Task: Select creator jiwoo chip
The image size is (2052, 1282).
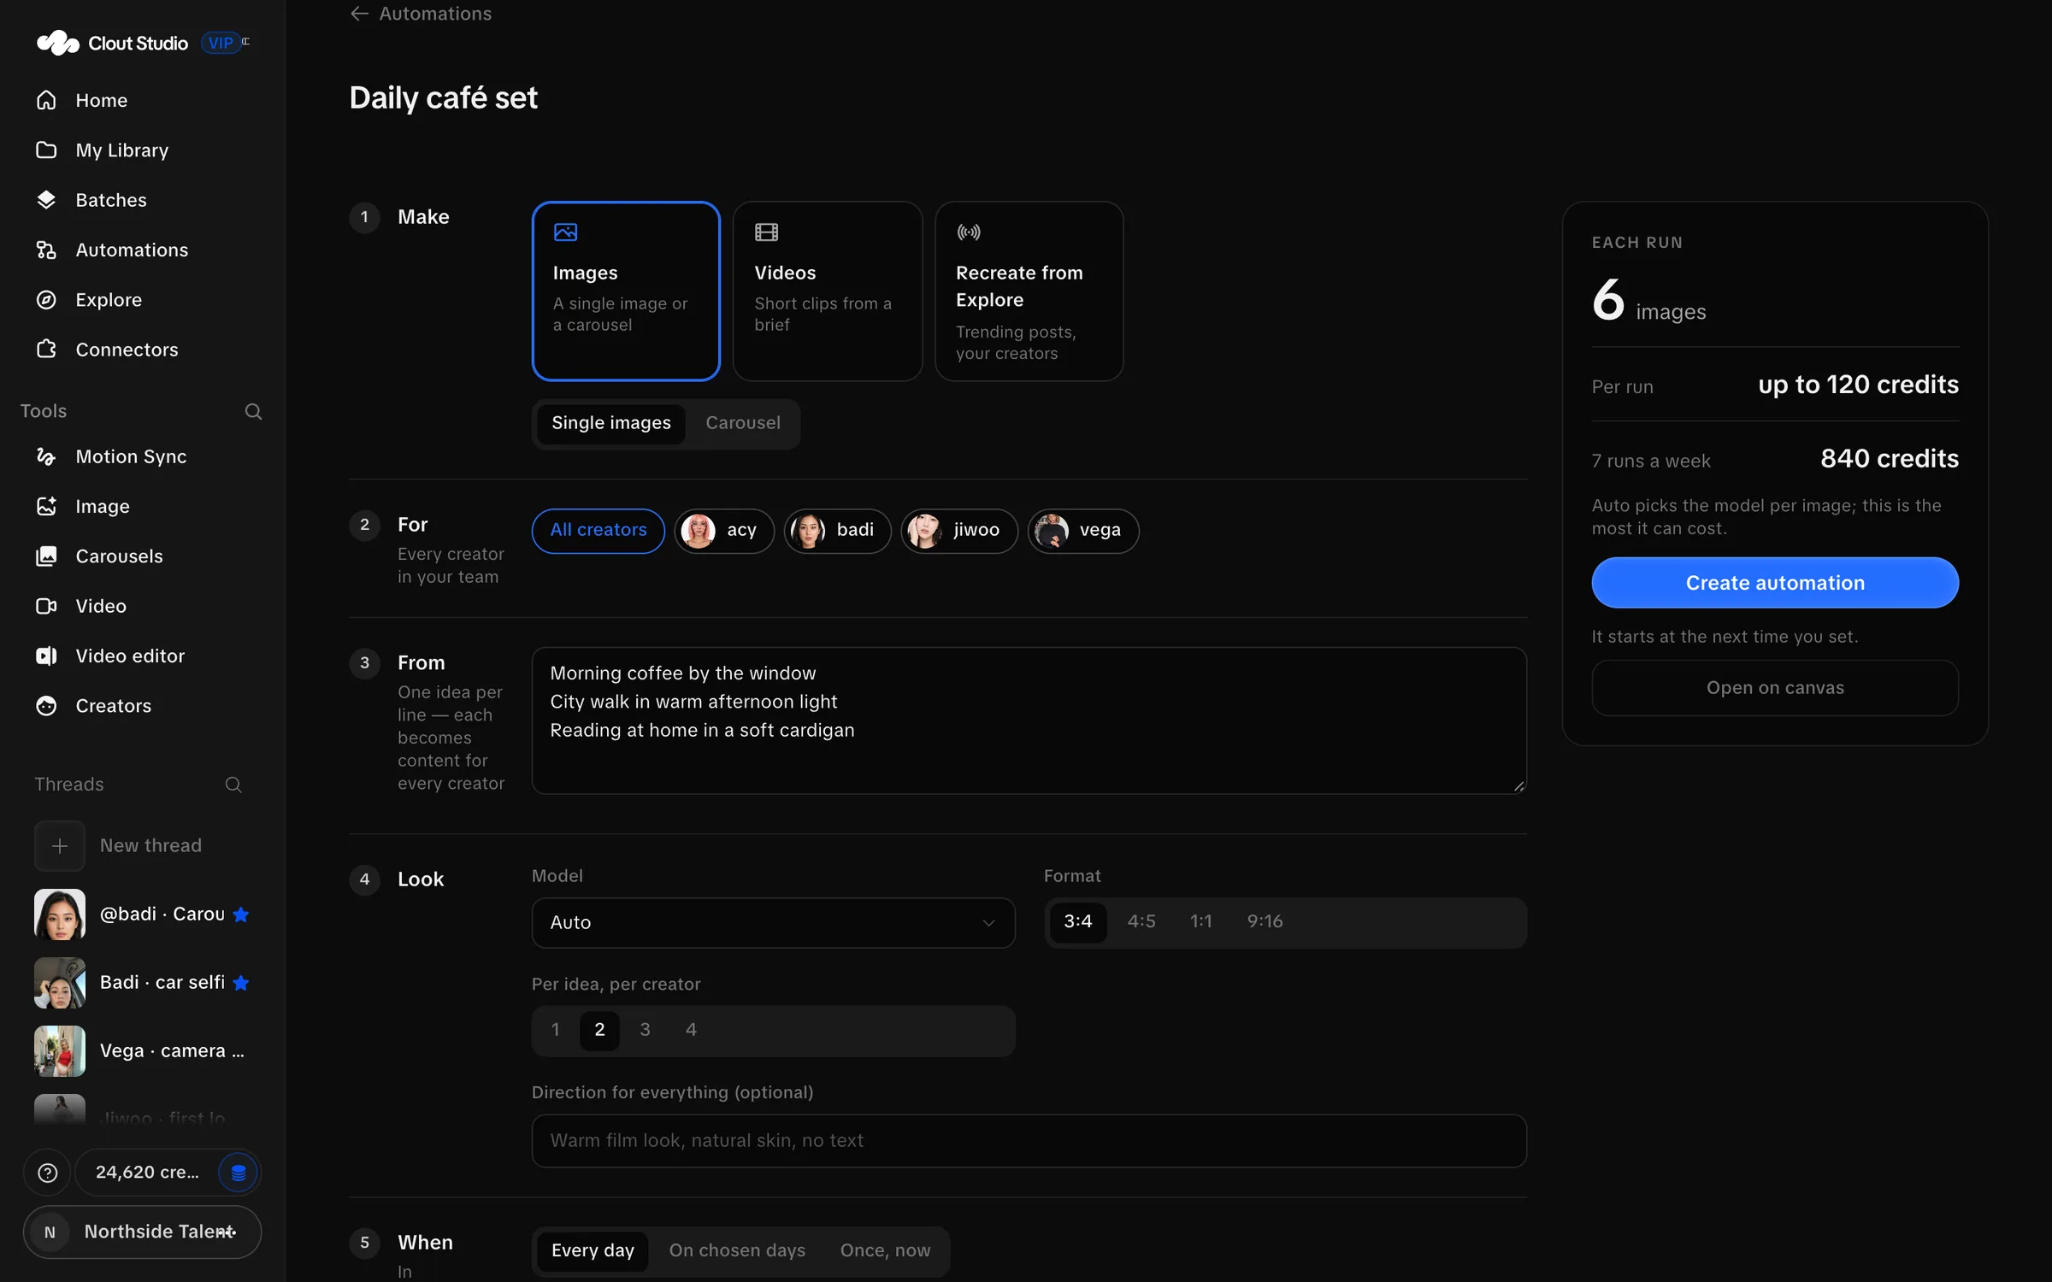Action: [958, 531]
